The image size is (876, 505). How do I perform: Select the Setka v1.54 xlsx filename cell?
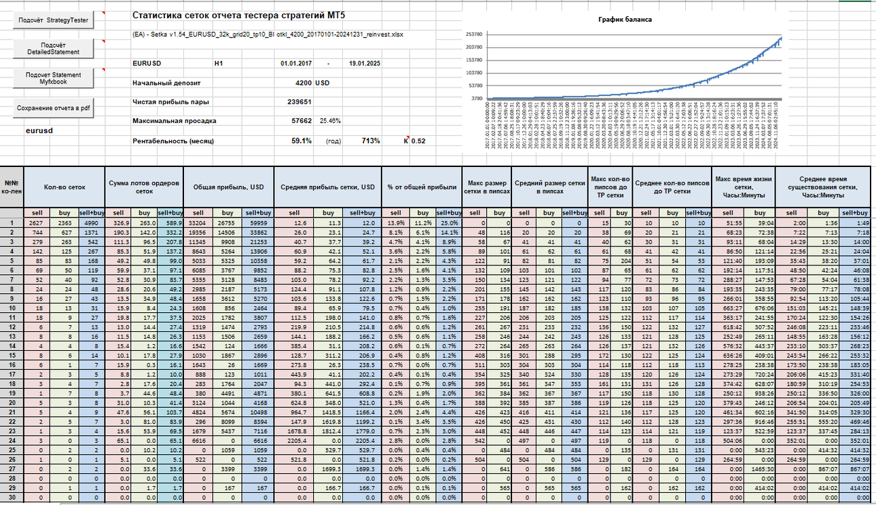(268, 35)
